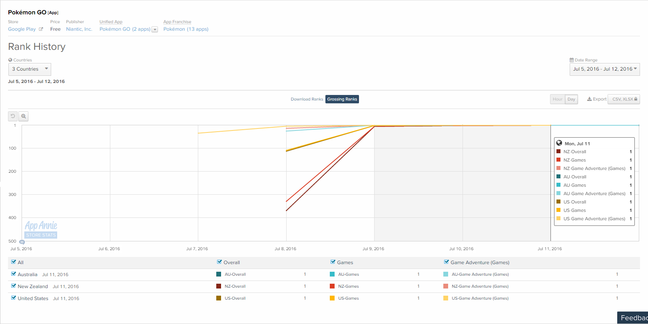Open the Feedback panel button
This screenshot has height=324, width=648.
pyautogui.click(x=633, y=318)
